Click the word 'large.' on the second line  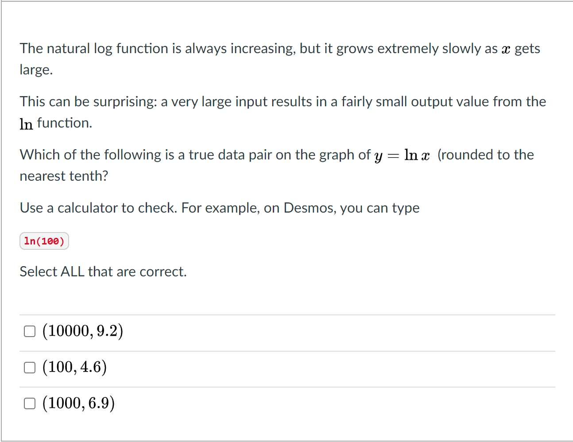coord(36,70)
